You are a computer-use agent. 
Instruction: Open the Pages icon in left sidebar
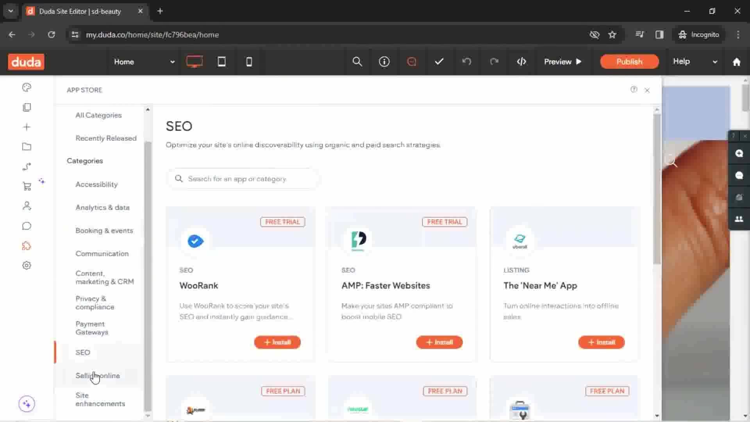tap(27, 107)
